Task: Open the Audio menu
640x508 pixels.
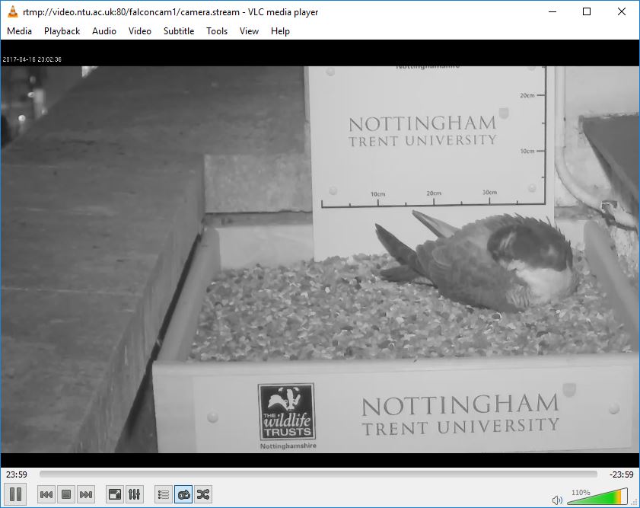Action: pos(104,31)
